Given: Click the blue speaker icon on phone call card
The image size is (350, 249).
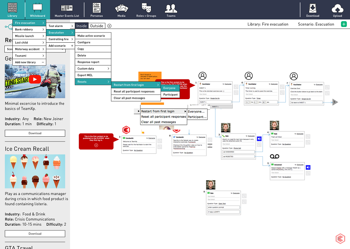Looking at the screenshot, I should [x=259, y=139].
